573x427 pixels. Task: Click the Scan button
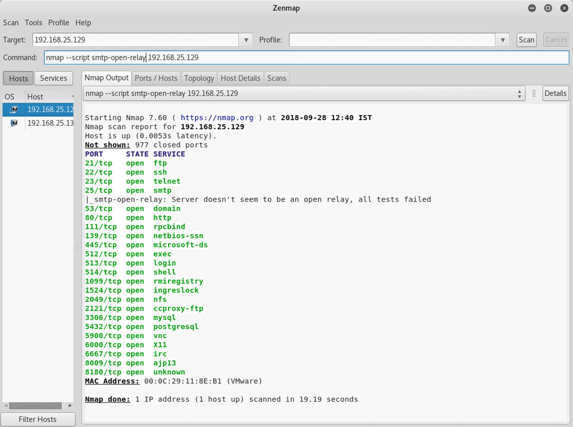[x=527, y=40]
